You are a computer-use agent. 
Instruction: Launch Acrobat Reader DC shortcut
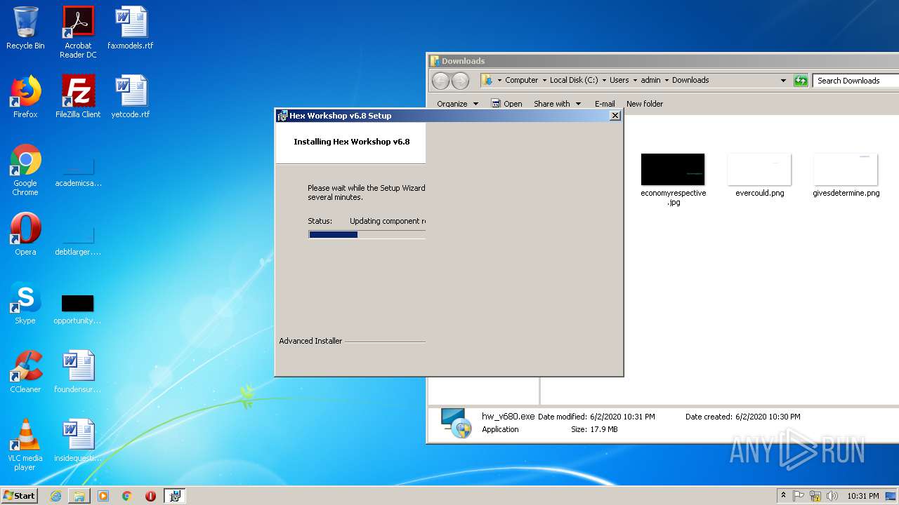pyautogui.click(x=78, y=32)
